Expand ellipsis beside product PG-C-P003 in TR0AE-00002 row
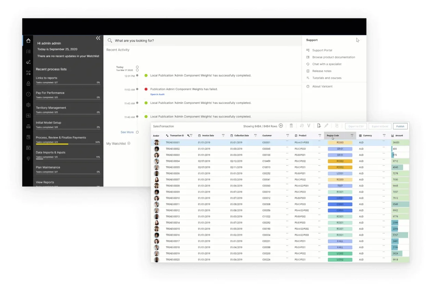This screenshot has height=289, width=432. [319, 147]
